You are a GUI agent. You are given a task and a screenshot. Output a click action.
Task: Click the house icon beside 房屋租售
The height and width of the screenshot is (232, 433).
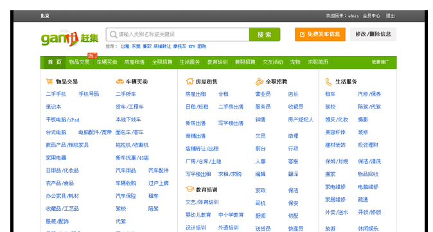pyautogui.click(x=190, y=81)
